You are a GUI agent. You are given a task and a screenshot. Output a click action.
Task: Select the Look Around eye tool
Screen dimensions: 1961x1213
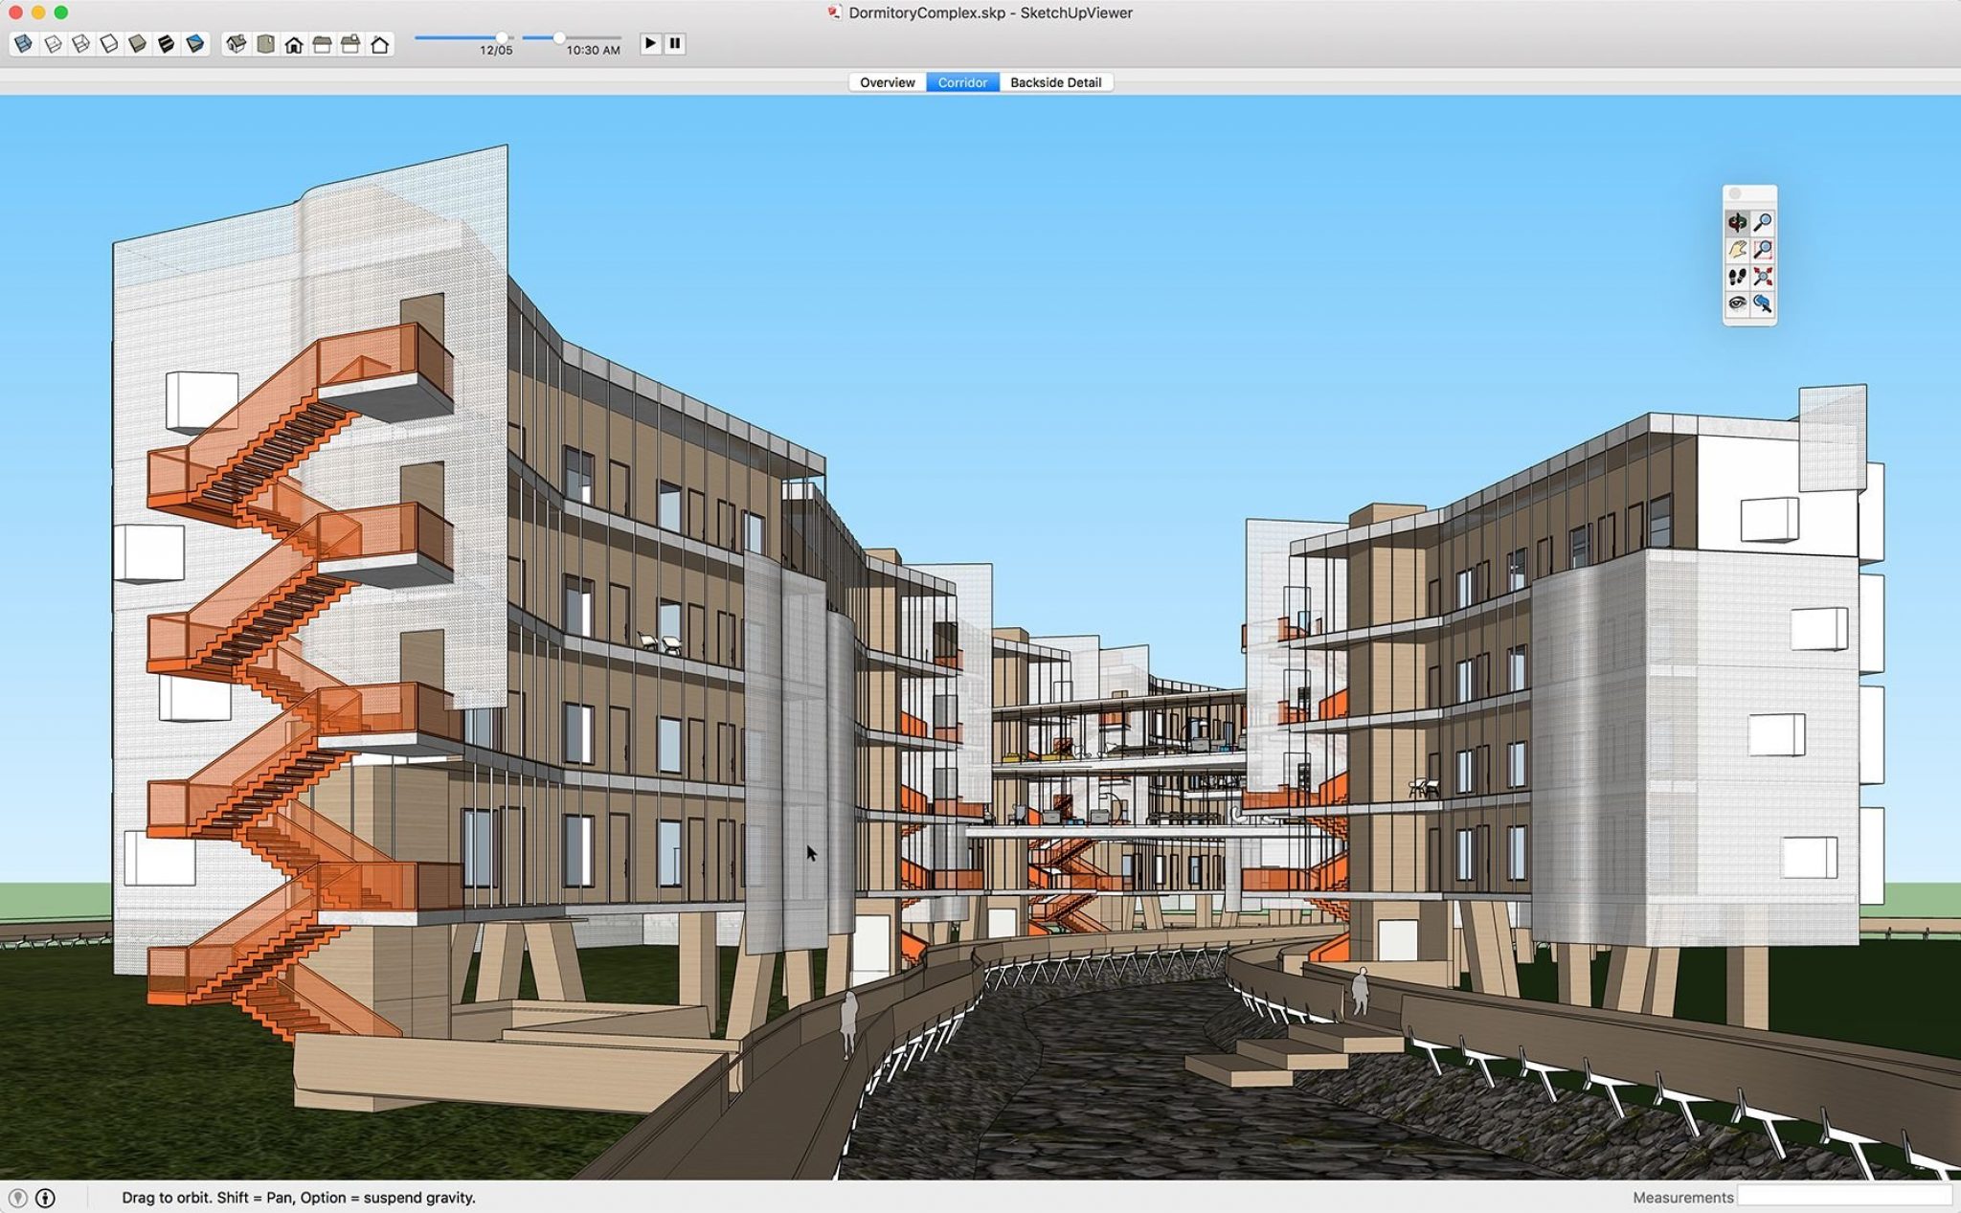pyautogui.click(x=1738, y=303)
